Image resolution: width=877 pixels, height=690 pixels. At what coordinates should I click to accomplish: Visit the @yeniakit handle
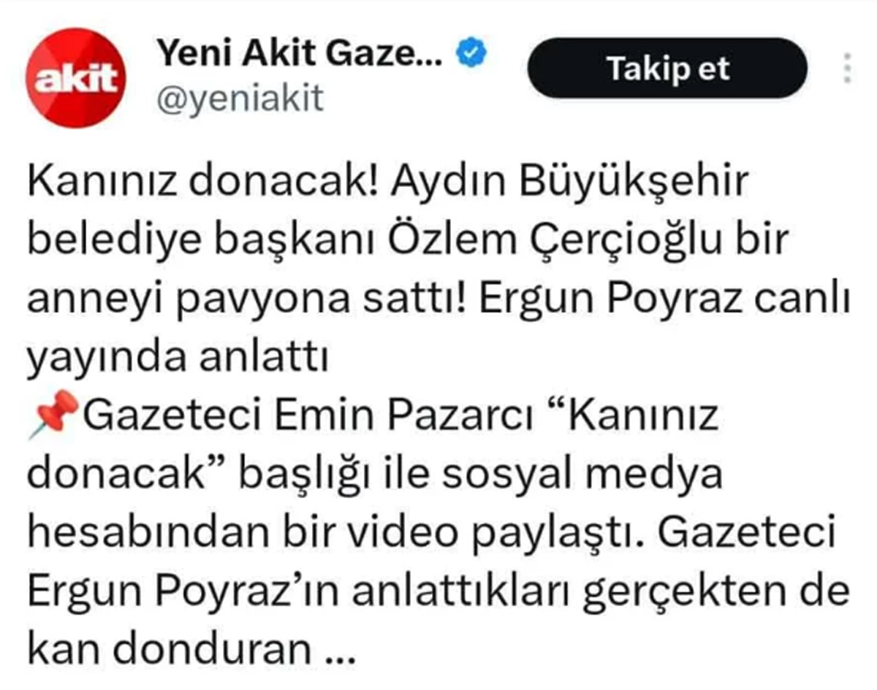tap(240, 97)
